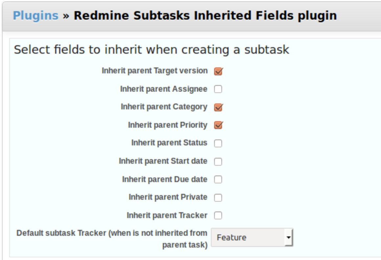Click the "Inherit parent Due date" label text
This screenshot has height=260, width=381.
[x=165, y=179]
